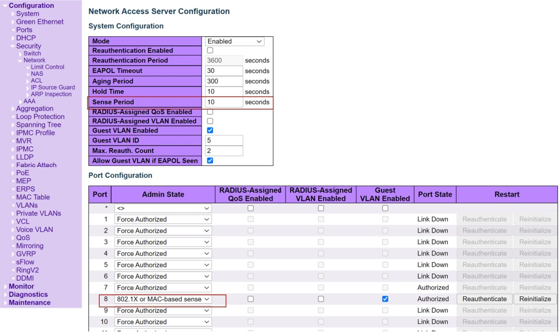Open the Admin State selector for port 8

pos(163,298)
